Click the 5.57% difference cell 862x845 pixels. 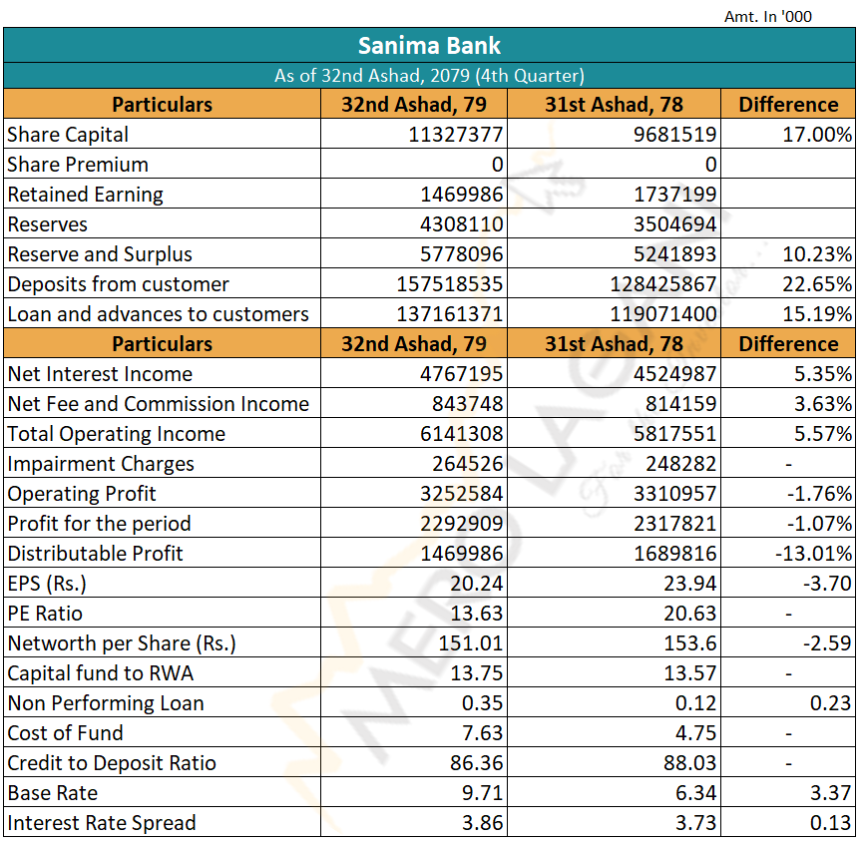tap(823, 434)
